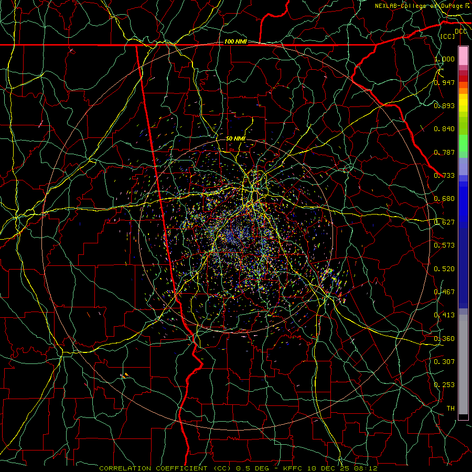Image resolution: width=472 pixels, height=472 pixels.
Task: Click the 0.787 scale value
Action: (x=444, y=152)
